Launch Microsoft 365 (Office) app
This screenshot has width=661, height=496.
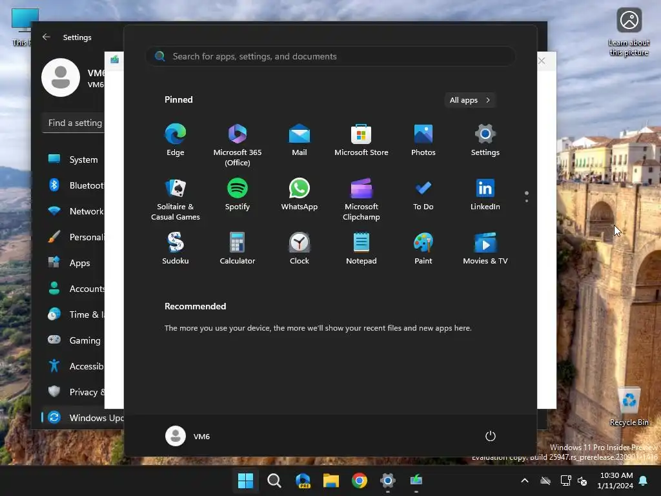(238, 145)
